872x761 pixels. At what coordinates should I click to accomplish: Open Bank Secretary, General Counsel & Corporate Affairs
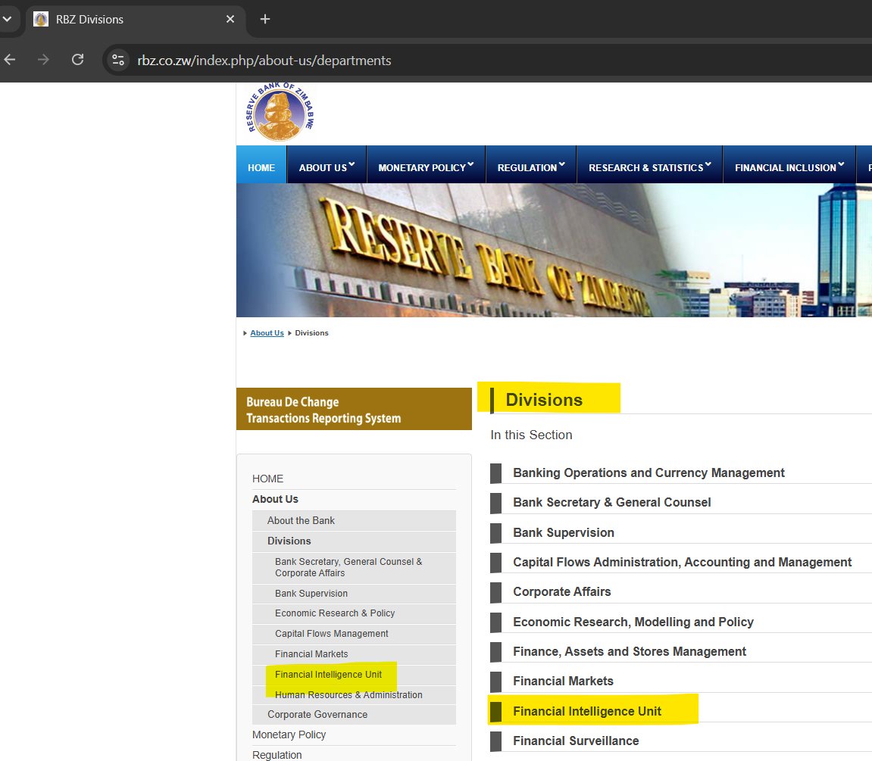[354, 568]
